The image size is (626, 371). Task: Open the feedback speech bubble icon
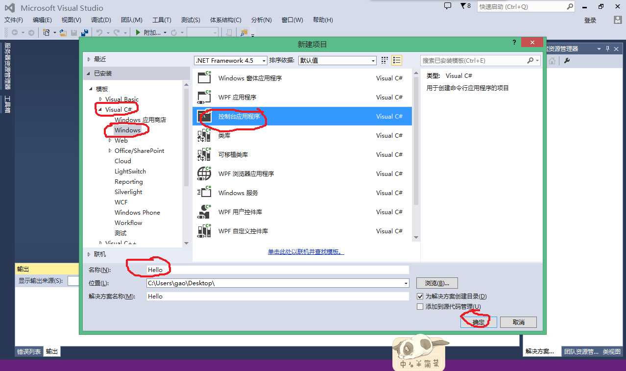pos(447,6)
